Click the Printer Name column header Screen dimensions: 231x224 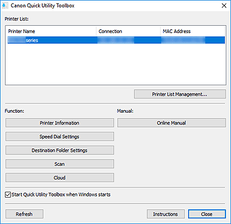pos(51,31)
